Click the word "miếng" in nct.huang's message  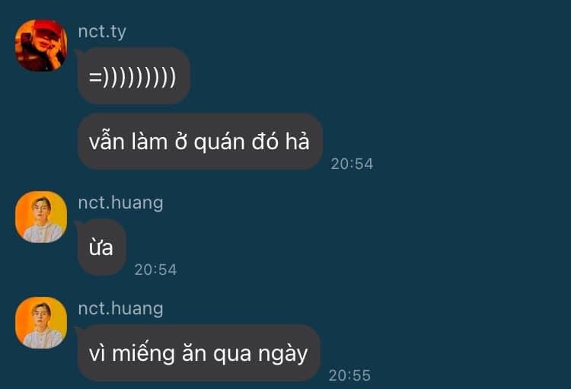pyautogui.click(x=143, y=353)
